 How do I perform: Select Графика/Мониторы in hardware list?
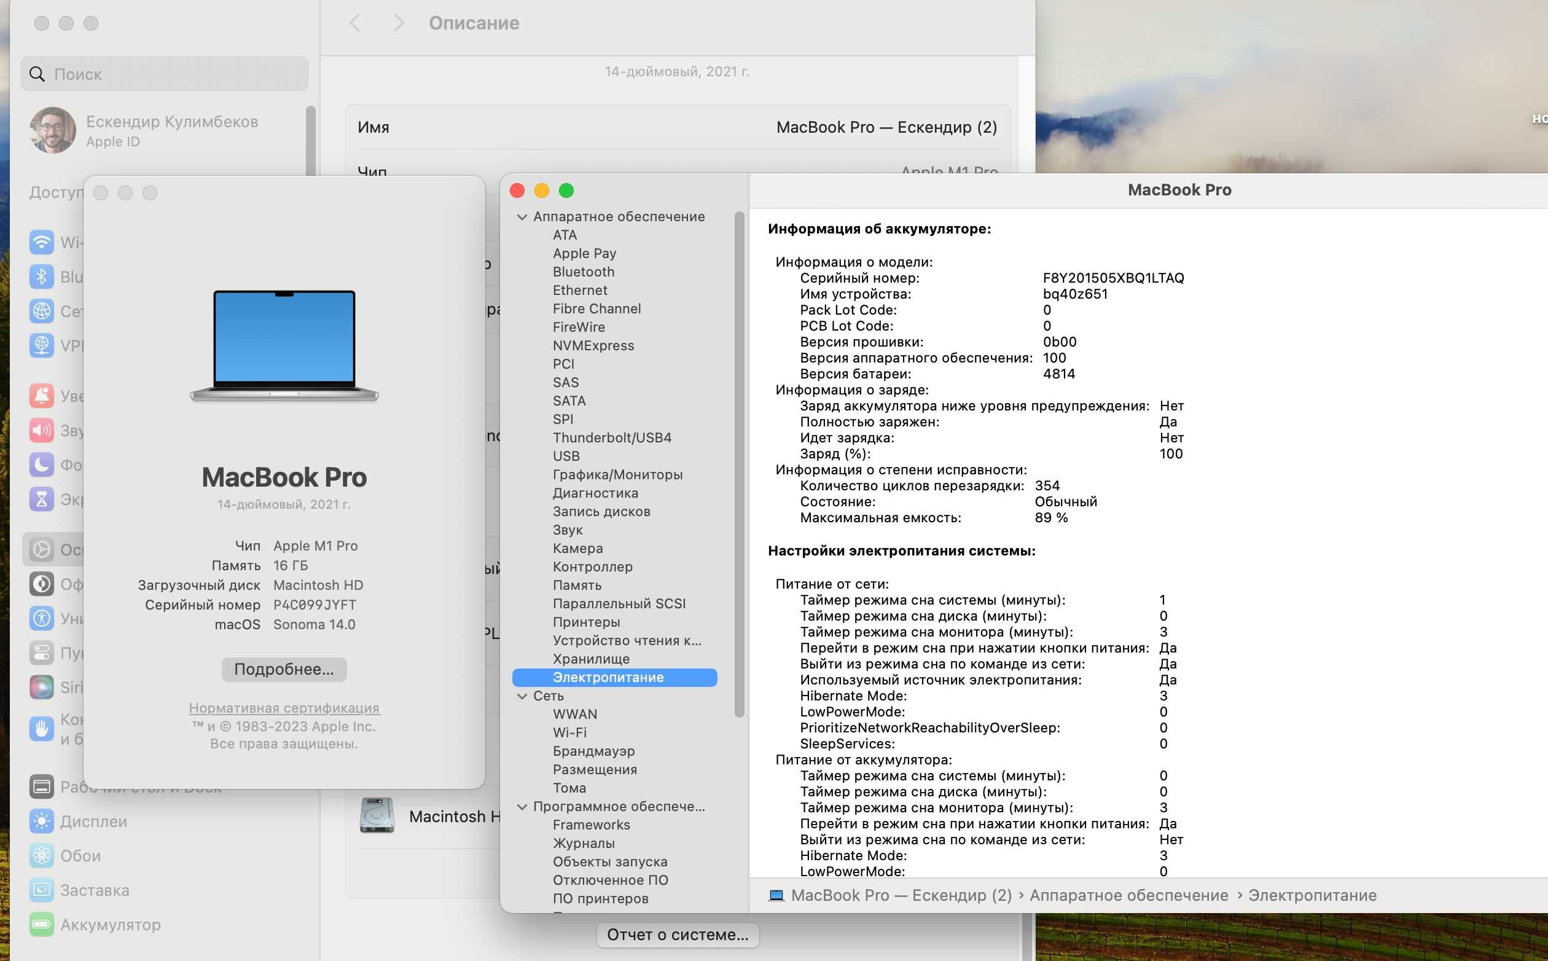pos(617,475)
